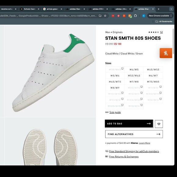This screenshot has width=177, height=177.
Task: Click the C$ 180 sale price
Action: 117,44
